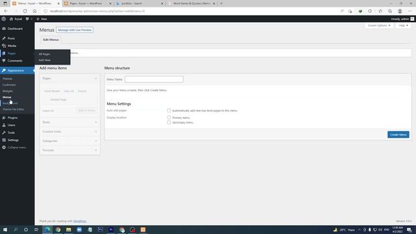Open the WordPress footer link
This screenshot has height=234, width=416.
coord(80,221)
